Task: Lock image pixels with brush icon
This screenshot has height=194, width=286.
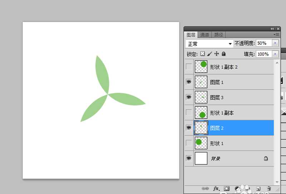Action: coord(209,54)
